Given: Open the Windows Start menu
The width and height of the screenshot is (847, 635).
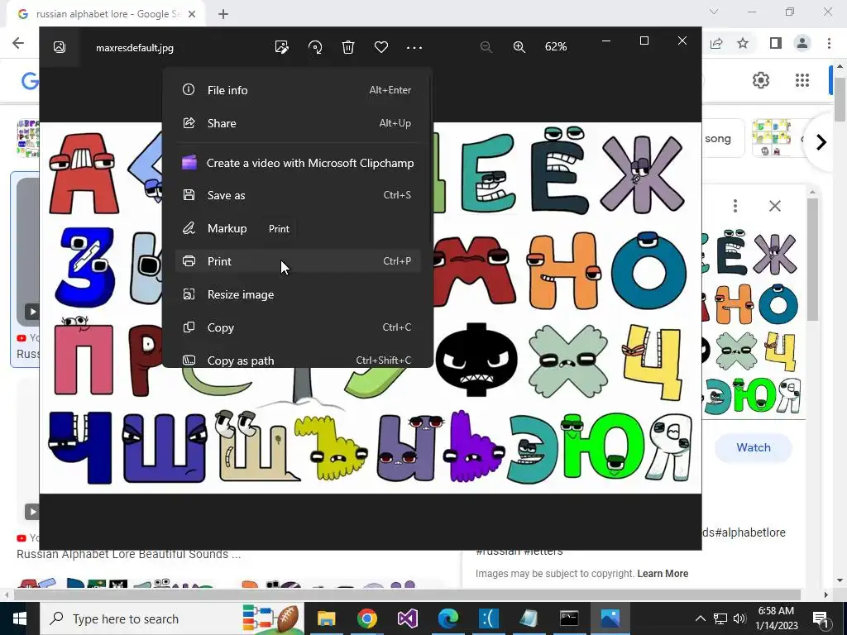Looking at the screenshot, I should click(x=20, y=618).
